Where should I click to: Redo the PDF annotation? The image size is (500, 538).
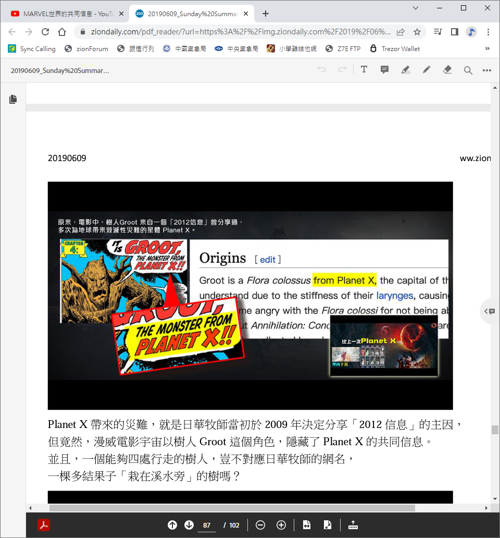342,70
